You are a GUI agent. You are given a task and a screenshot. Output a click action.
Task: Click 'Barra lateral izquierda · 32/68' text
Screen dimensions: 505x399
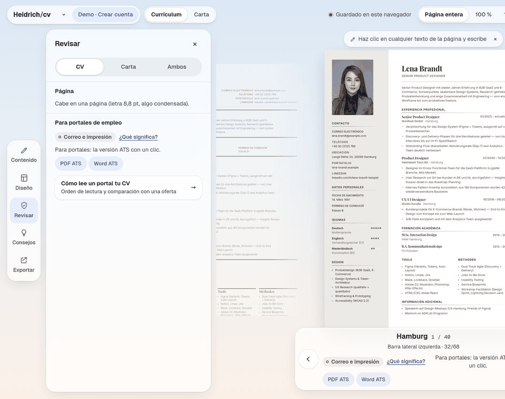click(x=423, y=347)
